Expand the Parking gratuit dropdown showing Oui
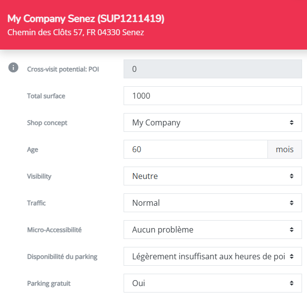The width and height of the screenshot is (307, 296). (x=213, y=283)
